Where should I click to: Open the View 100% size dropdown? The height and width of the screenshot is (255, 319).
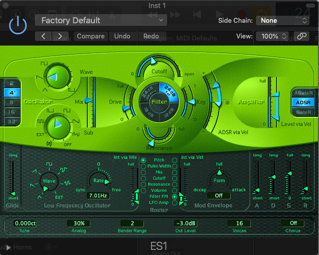[272, 36]
